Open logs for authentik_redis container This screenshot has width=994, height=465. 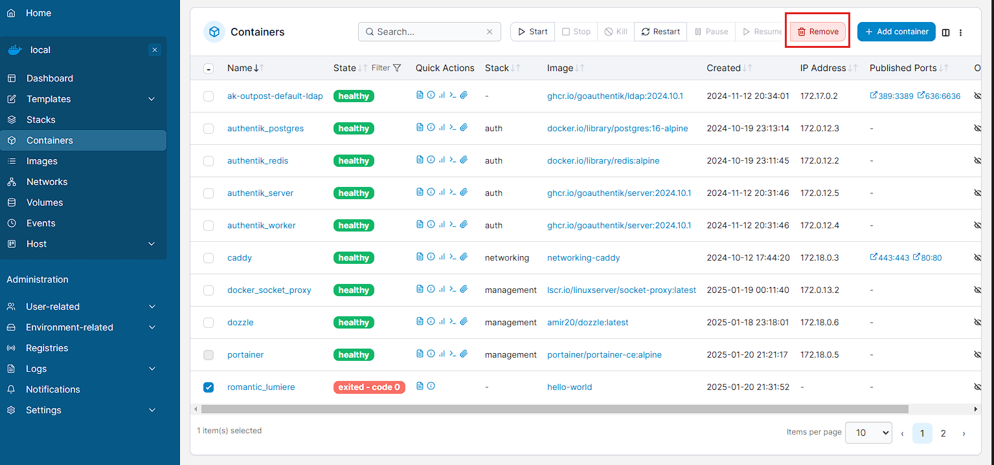(x=420, y=160)
